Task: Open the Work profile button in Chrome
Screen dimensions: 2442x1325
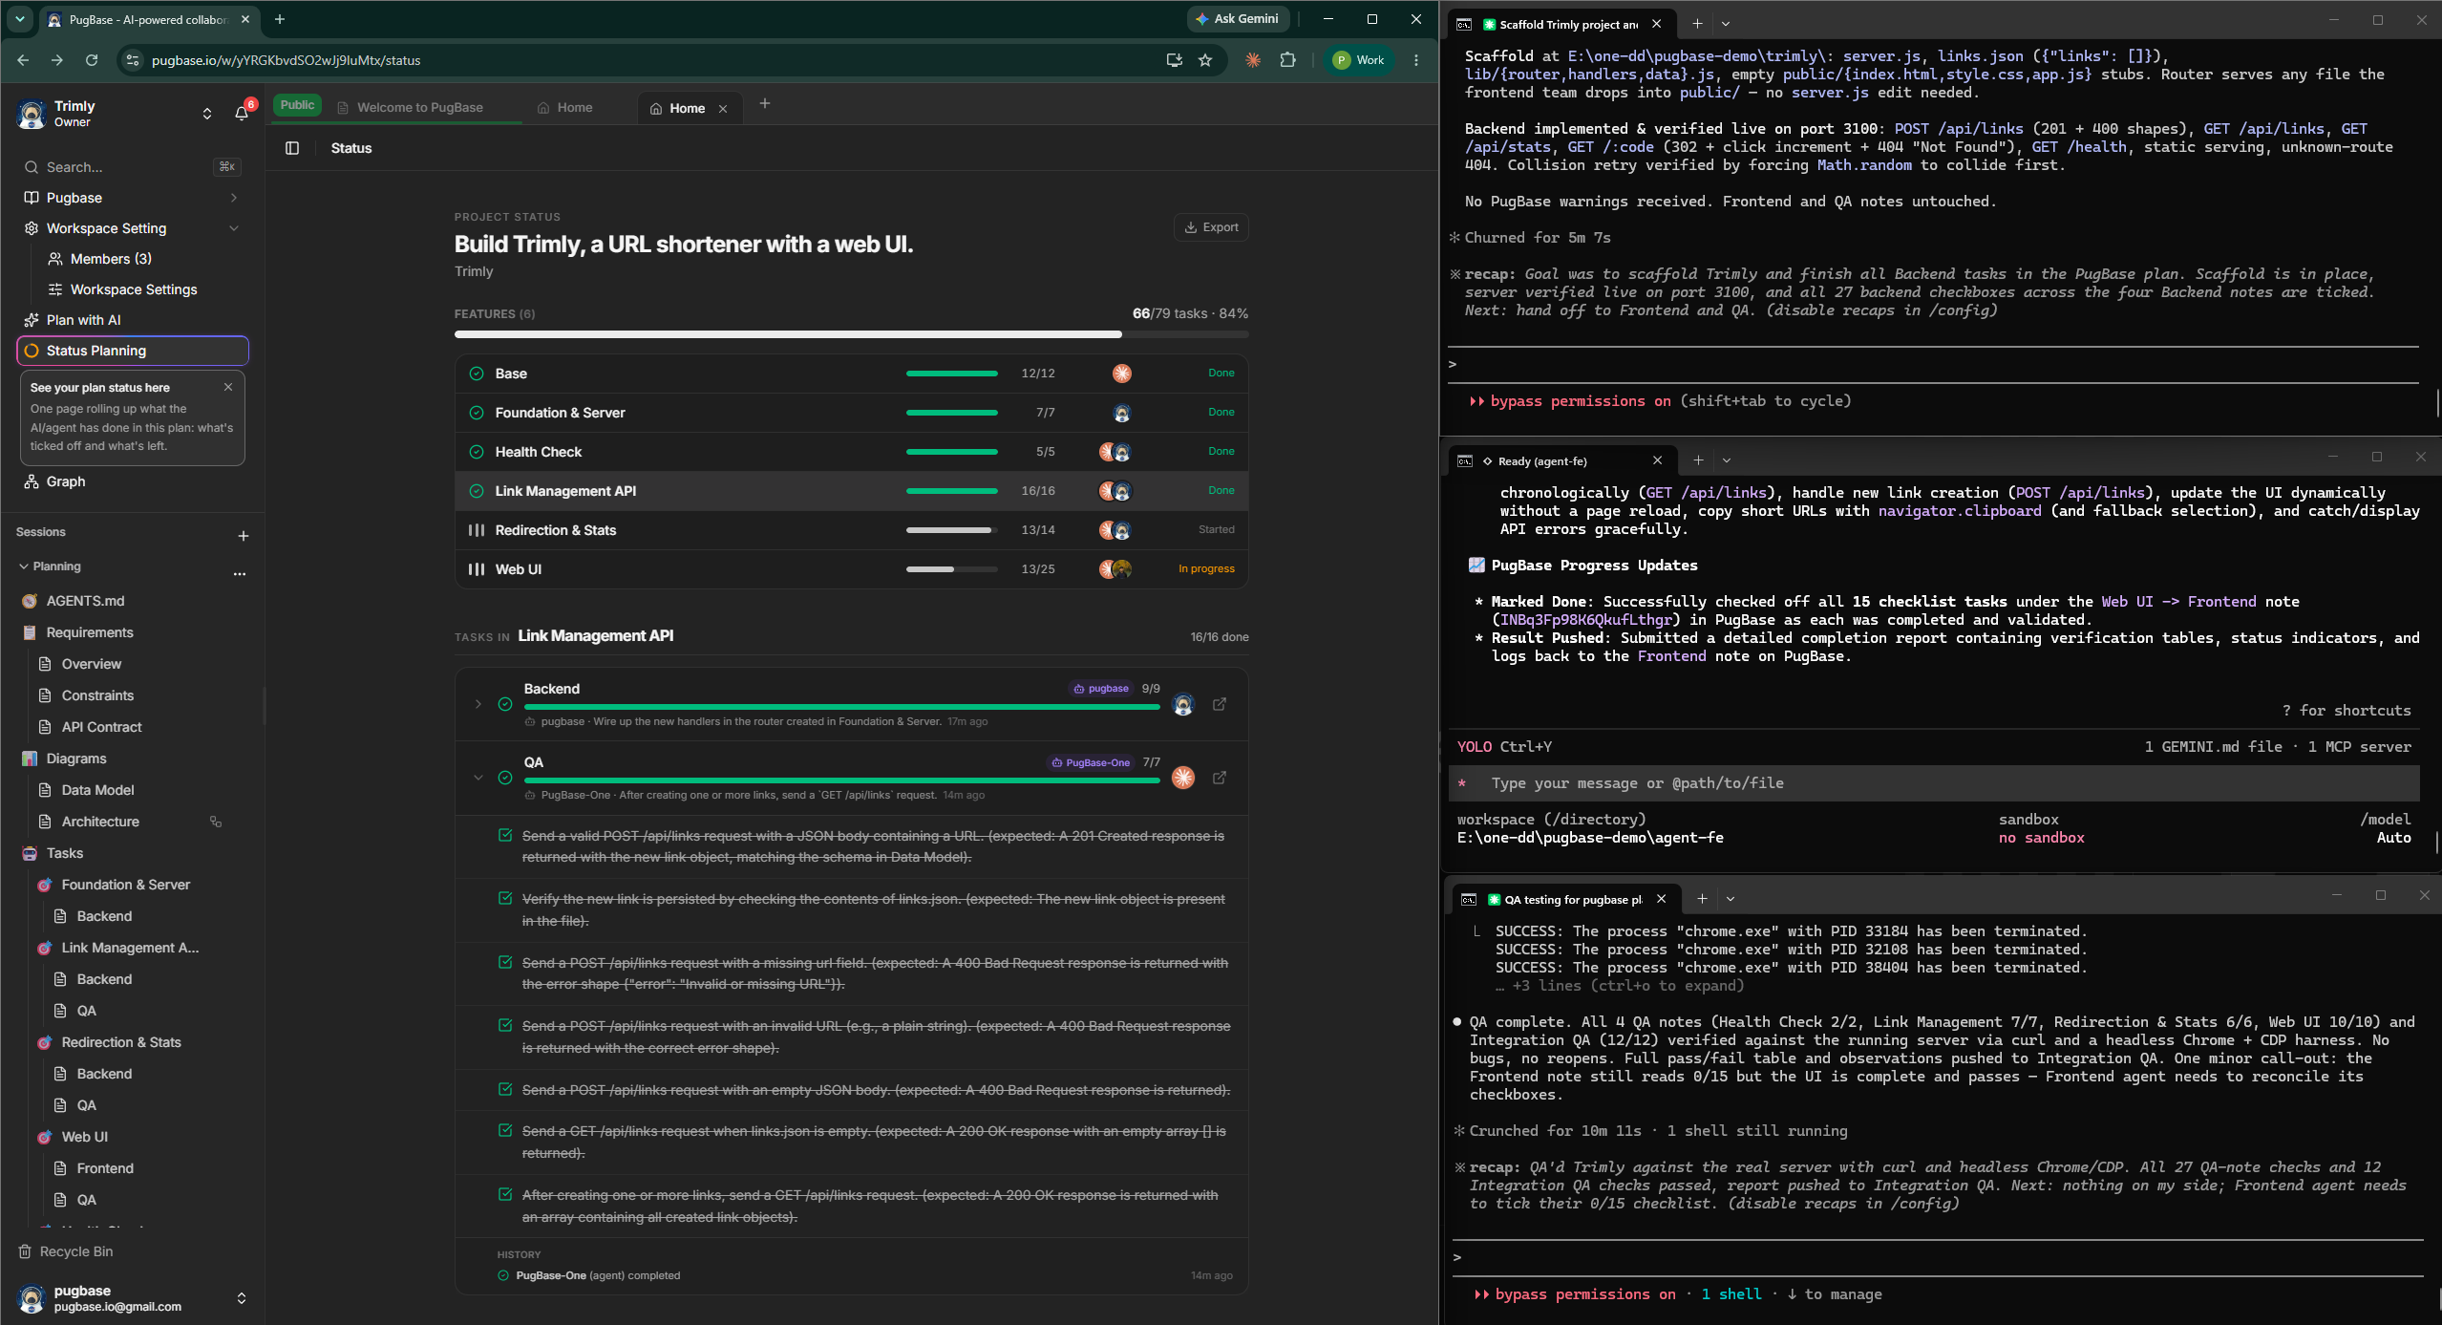Action: (x=1359, y=60)
